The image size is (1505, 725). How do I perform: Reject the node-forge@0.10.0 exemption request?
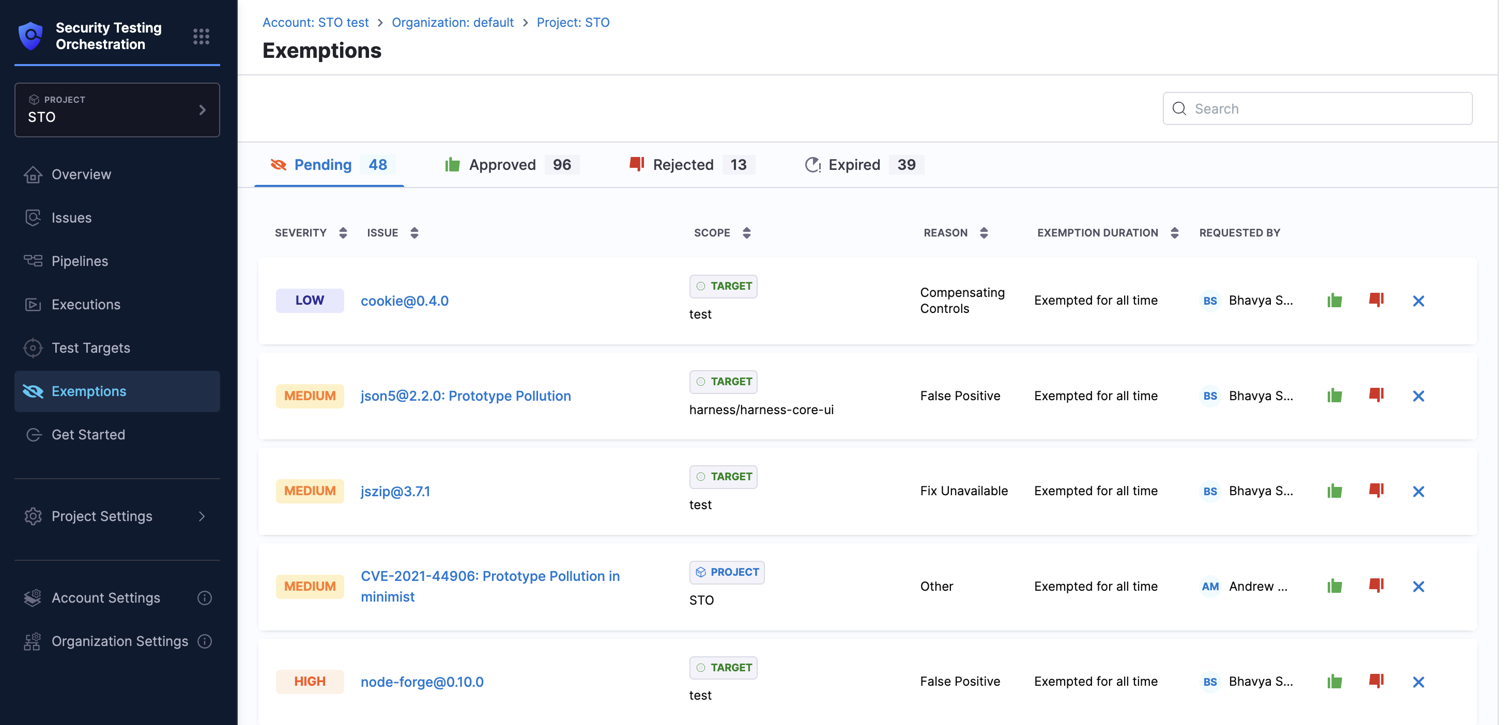pyautogui.click(x=1376, y=681)
